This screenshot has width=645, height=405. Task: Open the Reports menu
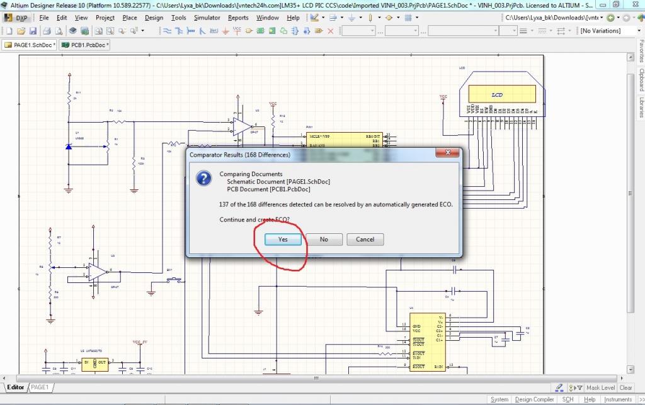[x=237, y=18]
